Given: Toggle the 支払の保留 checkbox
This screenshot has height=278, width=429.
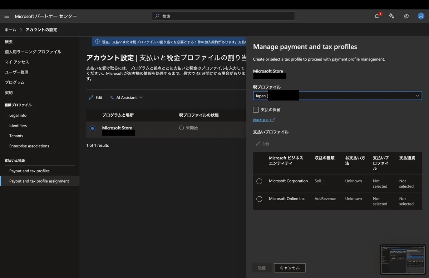Looking at the screenshot, I should (x=256, y=110).
